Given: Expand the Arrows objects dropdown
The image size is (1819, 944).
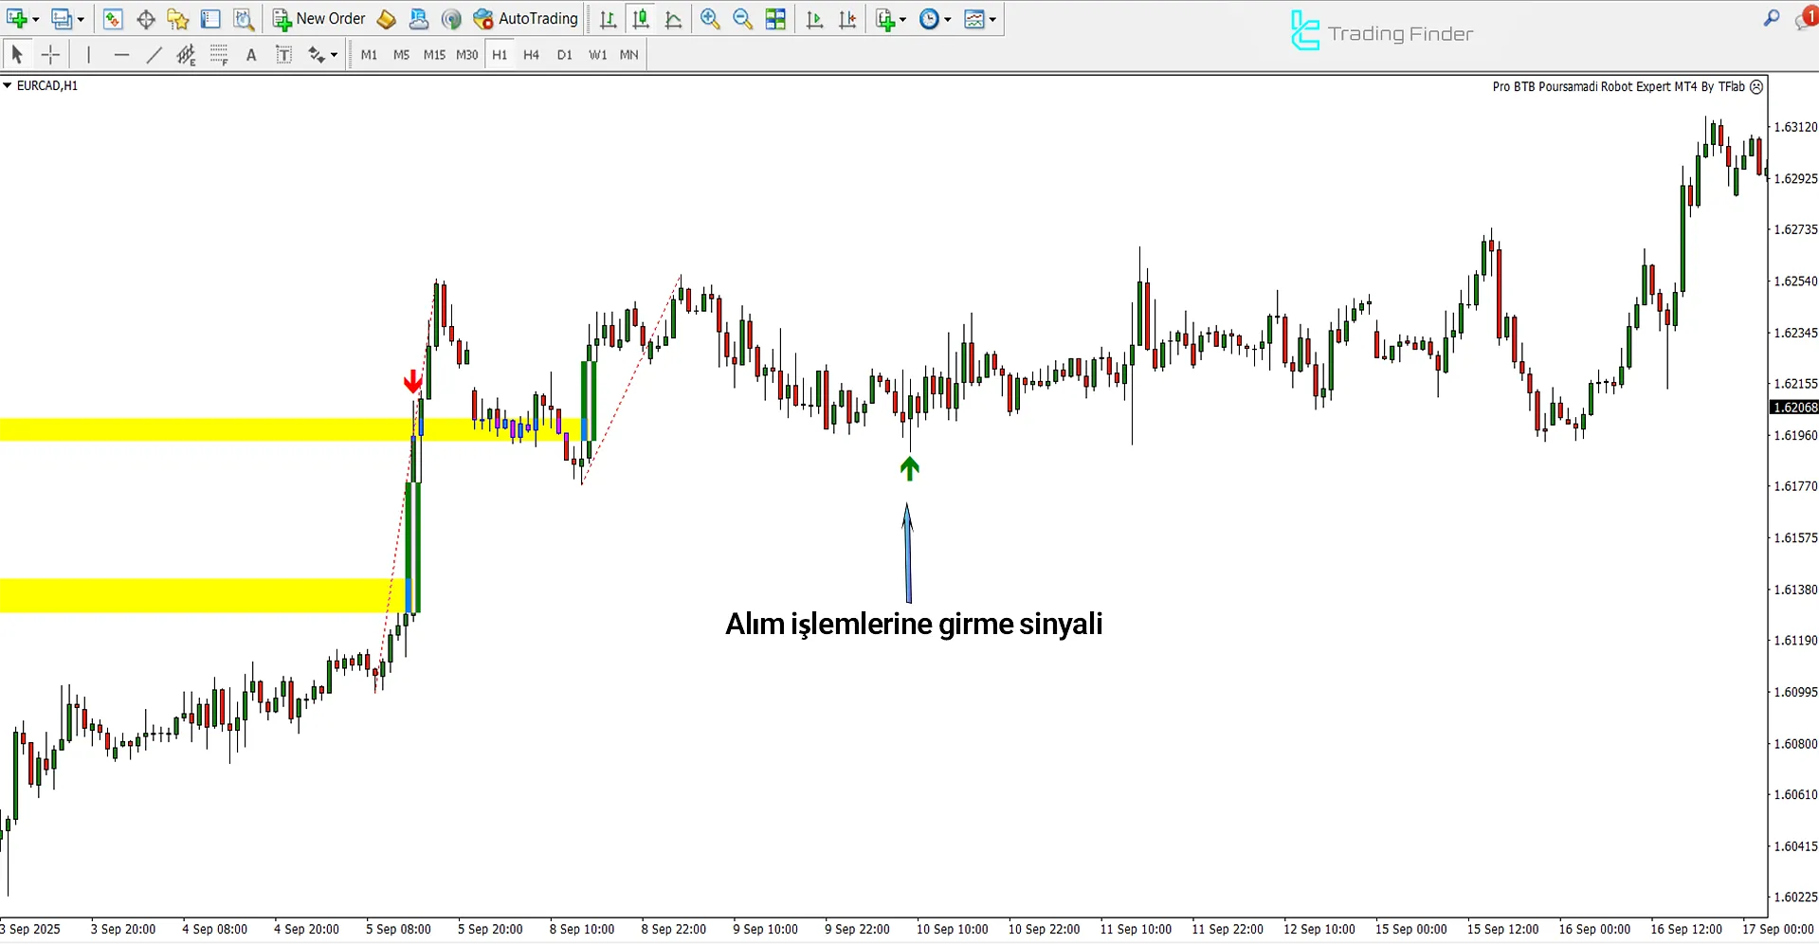Looking at the screenshot, I should [x=334, y=55].
